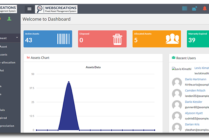The width and height of the screenshot is (209, 139).
Task: Select sidebar item ending in 'preciation'
Action: tap(7, 126)
